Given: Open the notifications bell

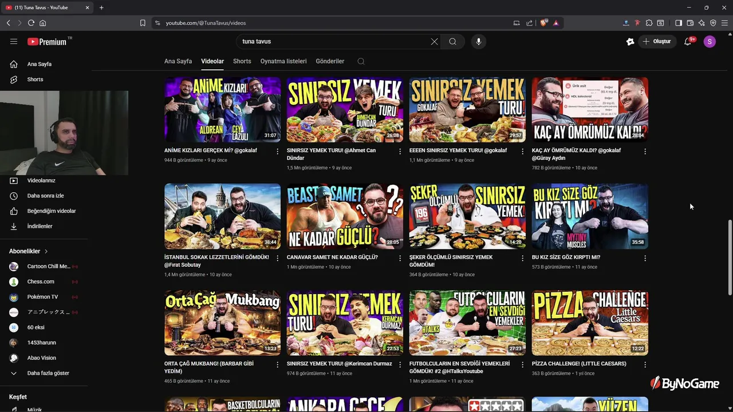Looking at the screenshot, I should [x=688, y=41].
